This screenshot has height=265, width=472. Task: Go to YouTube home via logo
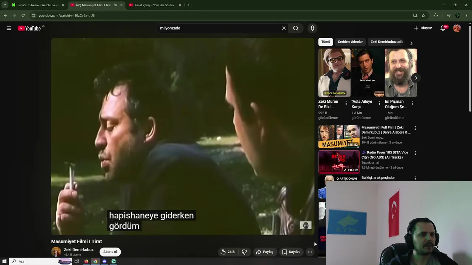pyautogui.click(x=29, y=28)
